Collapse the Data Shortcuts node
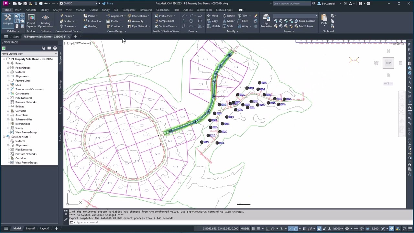The height and width of the screenshot is (233, 414). [x=4, y=137]
